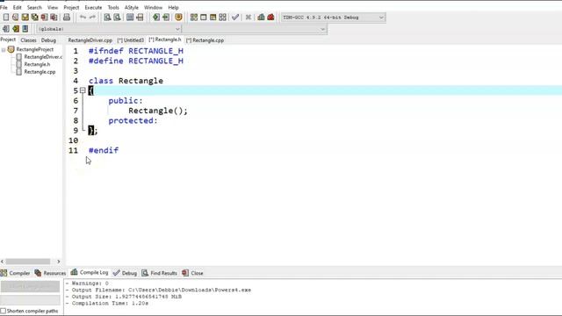562x316 pixels.
Task: Click the Undo arrow icon
Action: [83, 18]
